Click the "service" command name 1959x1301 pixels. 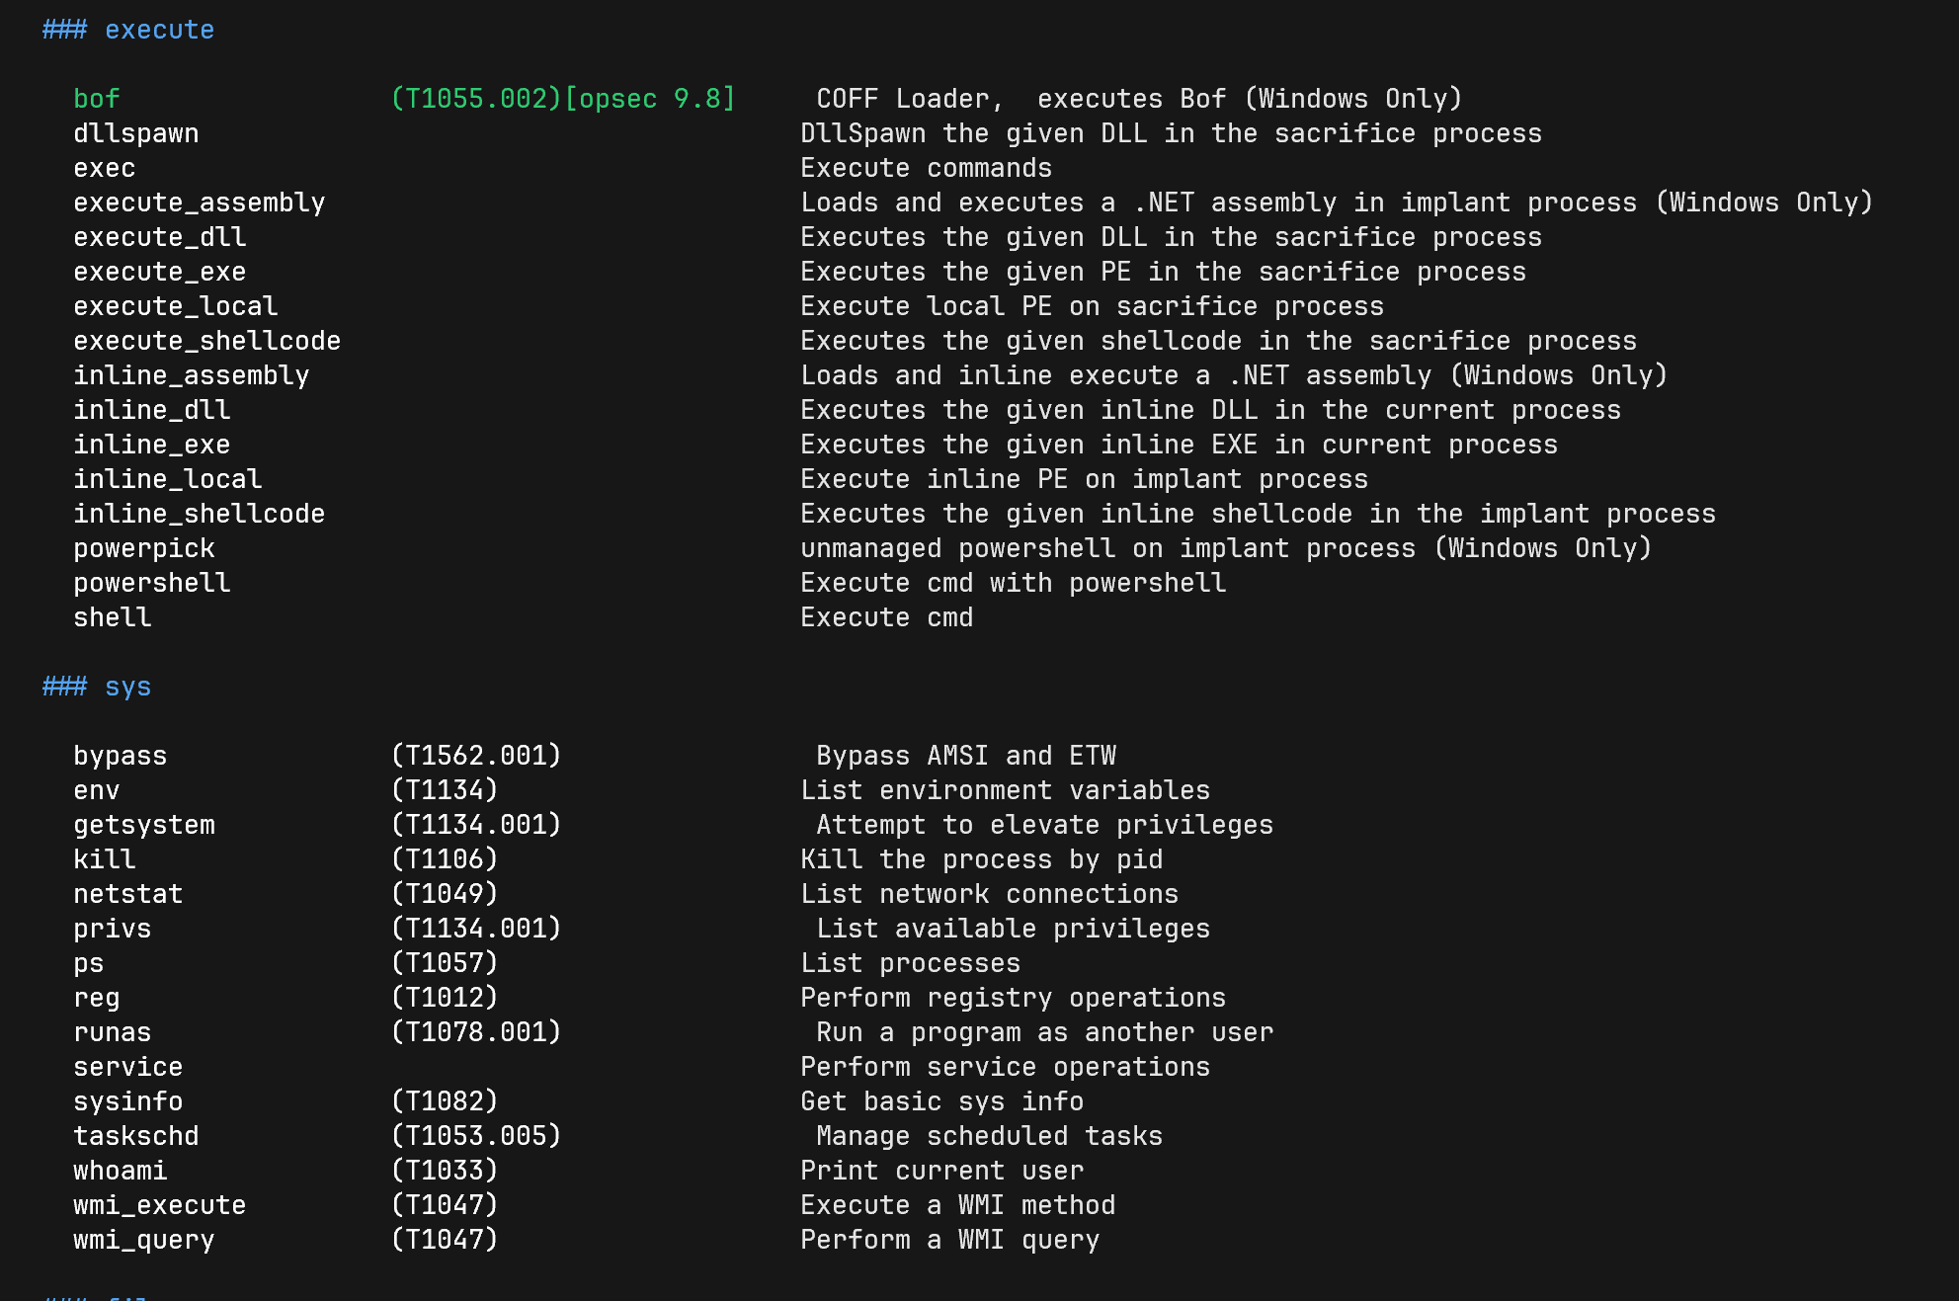(128, 1067)
